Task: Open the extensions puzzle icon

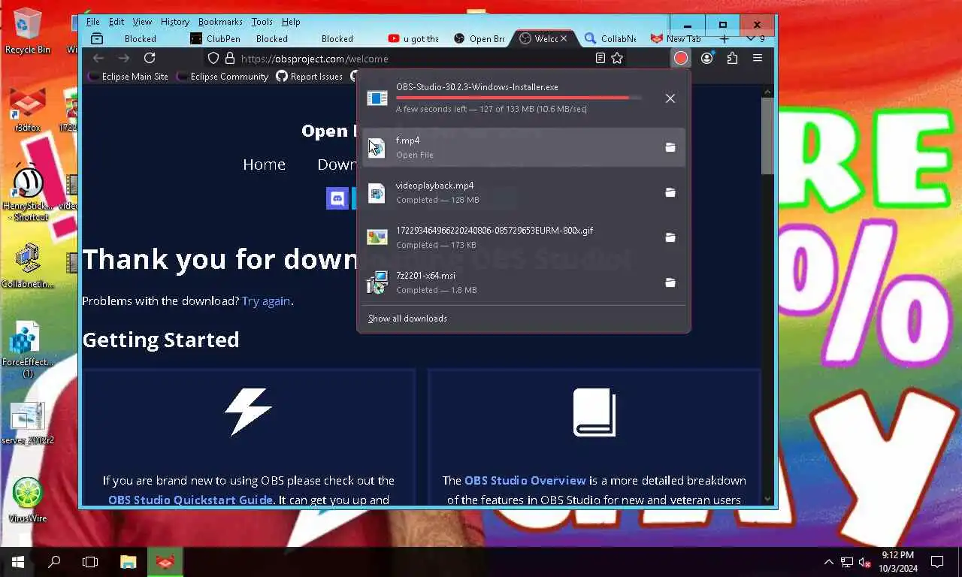Action: pyautogui.click(x=732, y=58)
